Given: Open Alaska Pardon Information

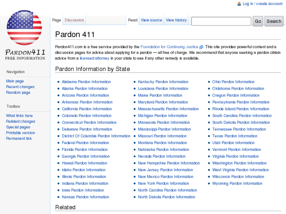Looking at the screenshot, I should click(85, 88).
